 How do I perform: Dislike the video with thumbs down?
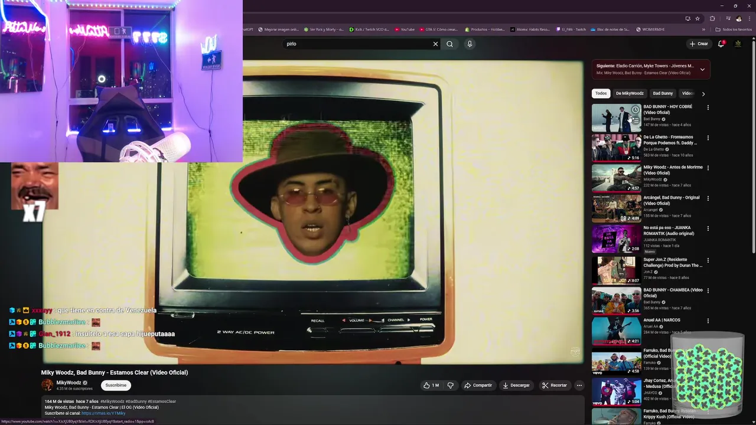tap(451, 385)
